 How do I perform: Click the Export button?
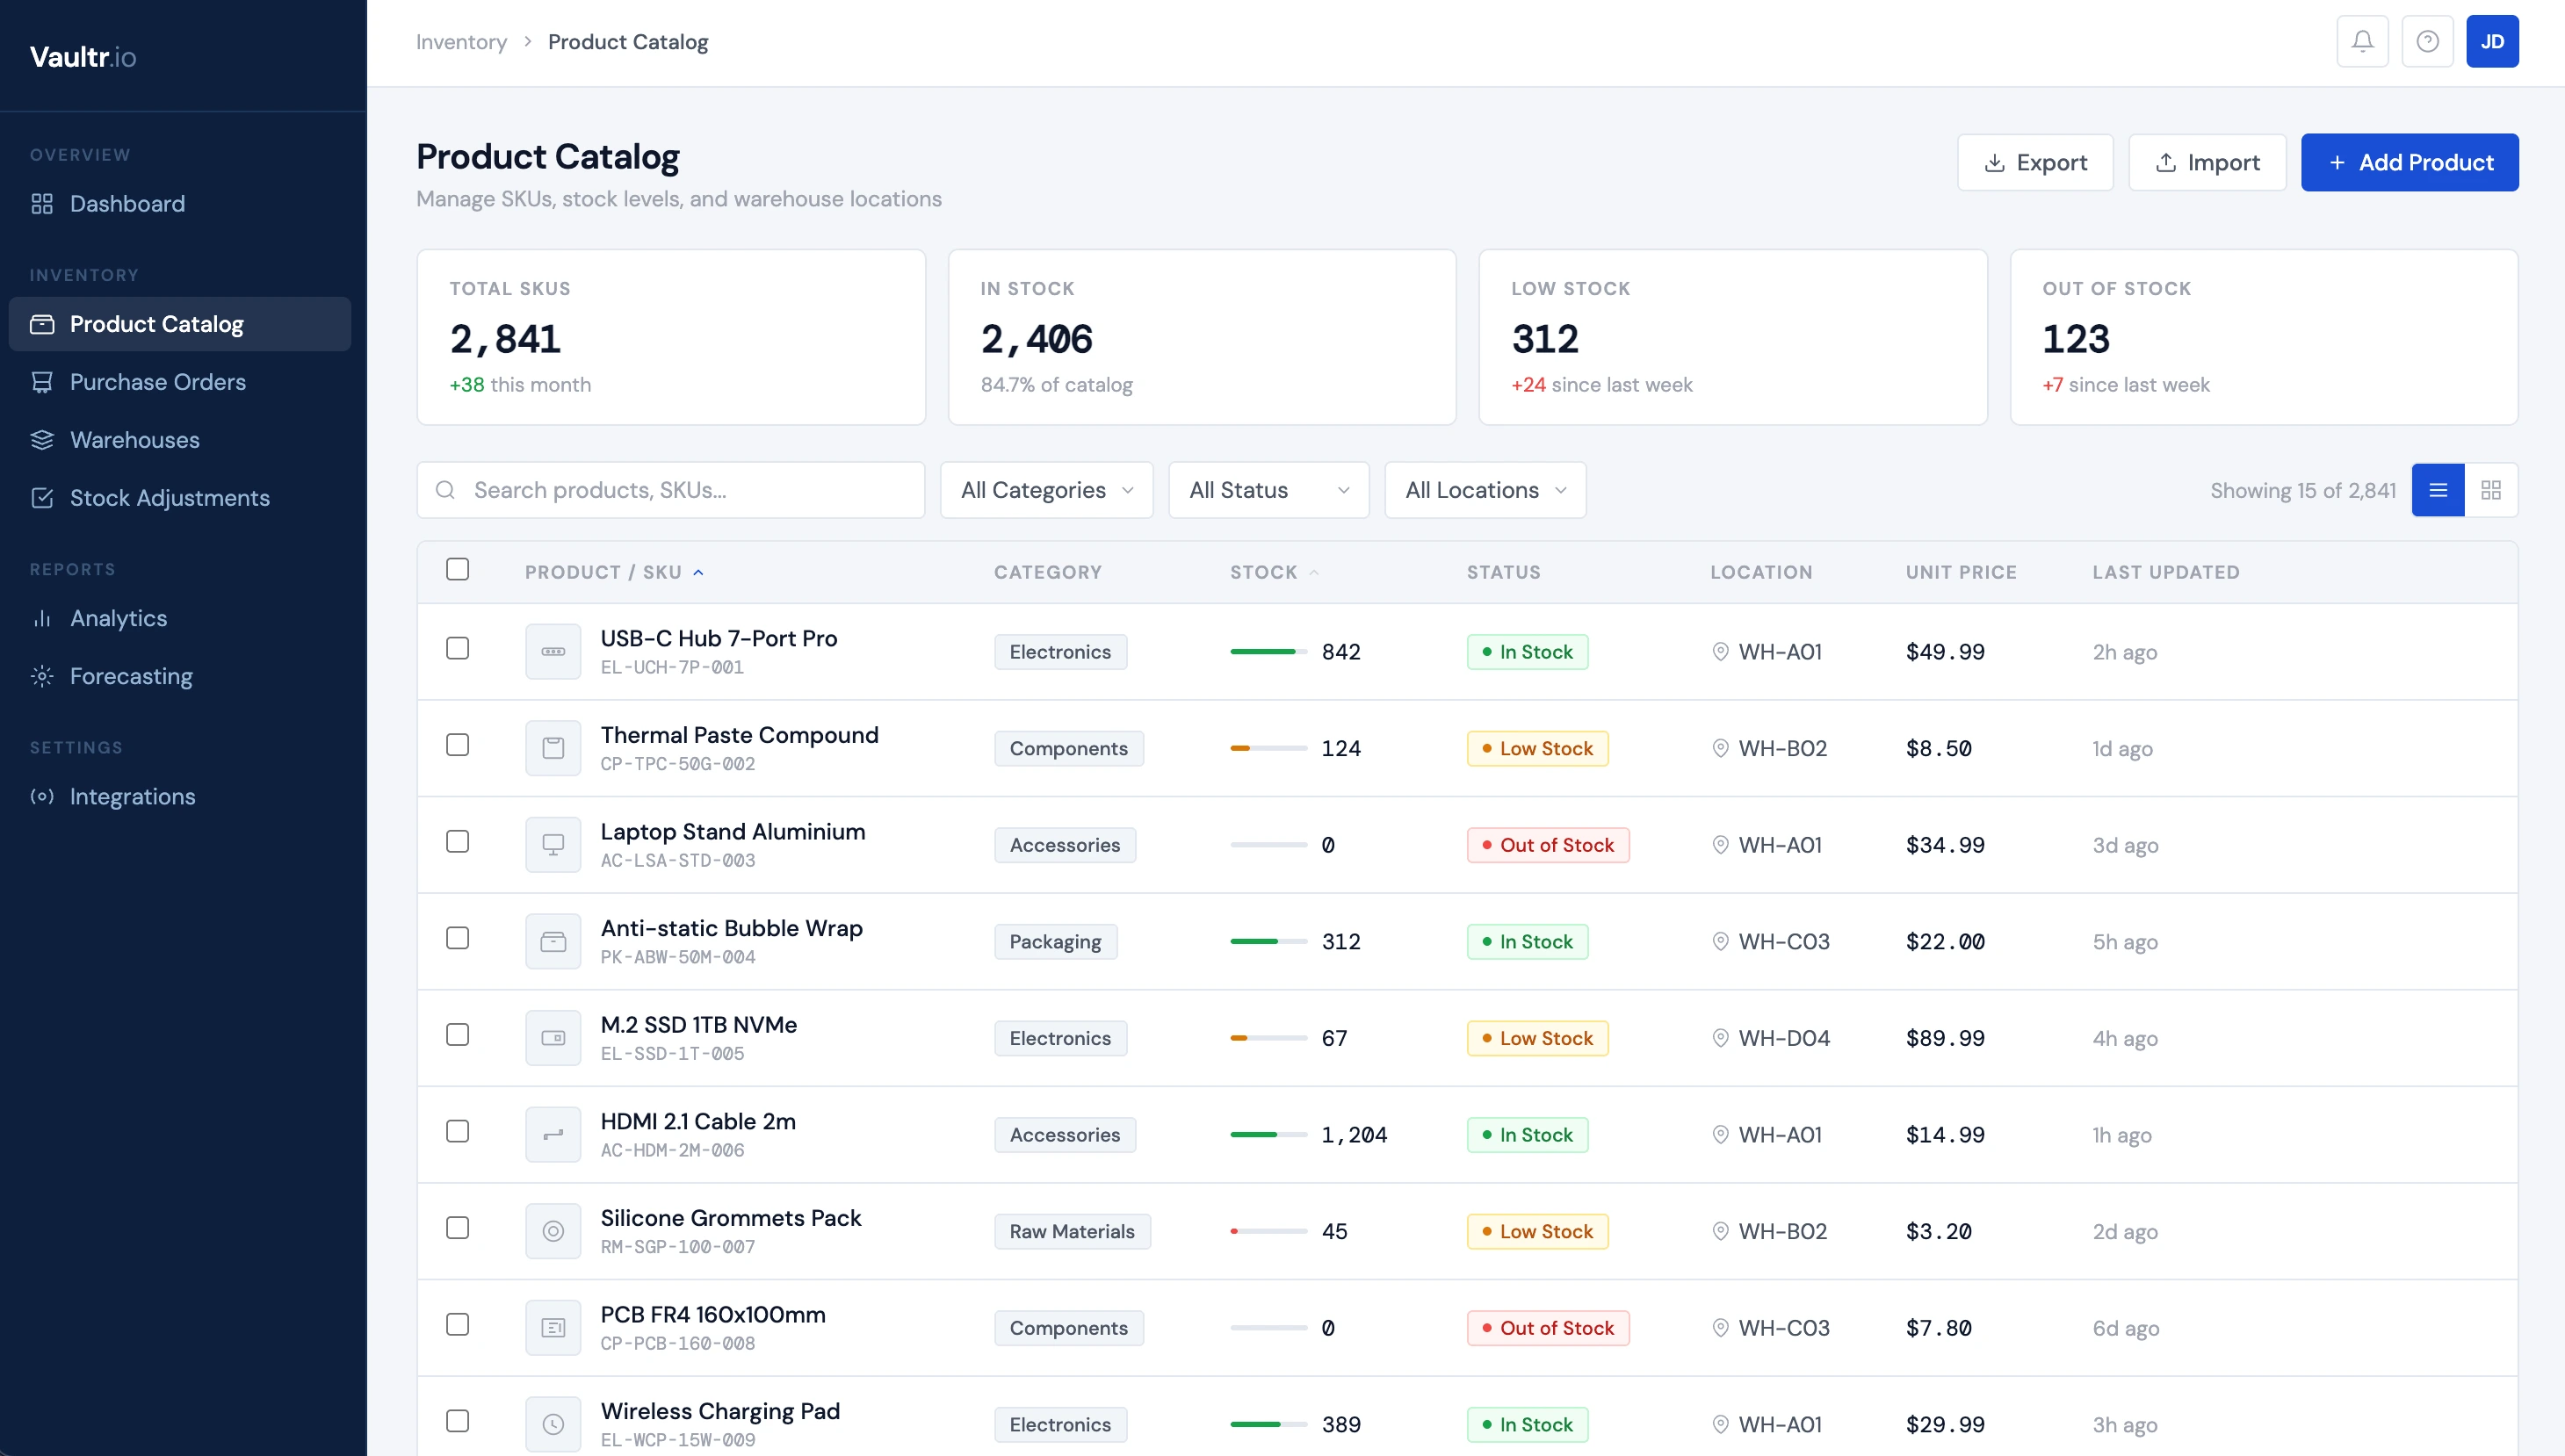(x=2035, y=162)
